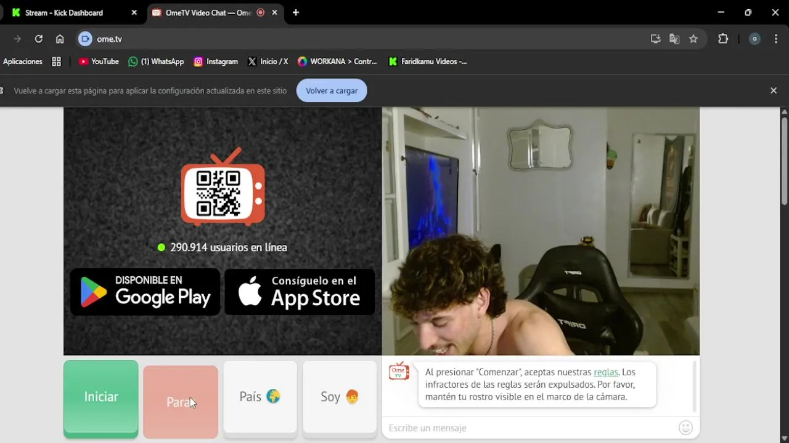Open the Google Play download badge

(145, 292)
